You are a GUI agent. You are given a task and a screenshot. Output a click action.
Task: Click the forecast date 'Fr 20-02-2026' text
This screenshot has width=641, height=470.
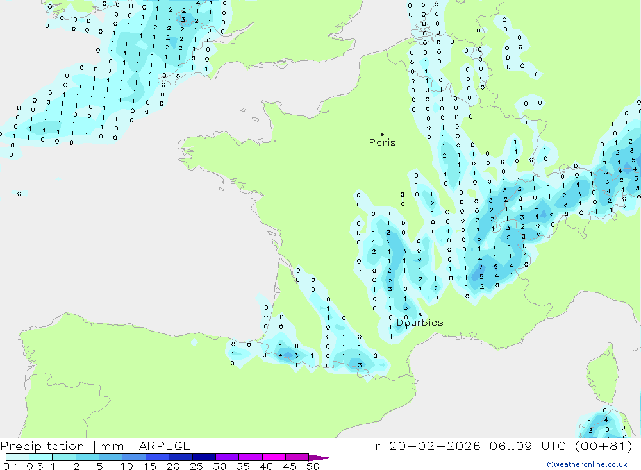click(424, 446)
